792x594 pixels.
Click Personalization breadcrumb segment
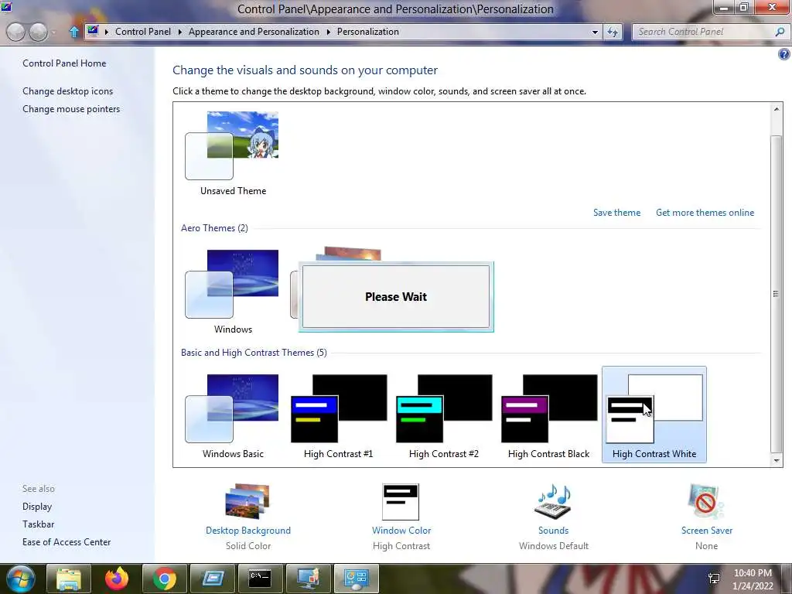click(367, 31)
